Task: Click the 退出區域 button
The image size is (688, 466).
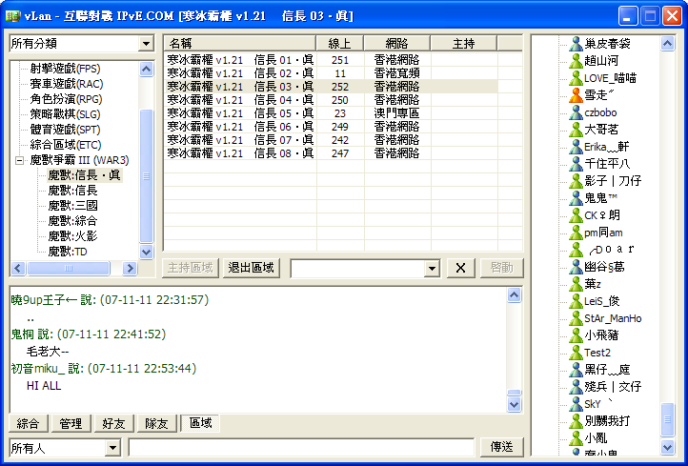Action: click(252, 268)
